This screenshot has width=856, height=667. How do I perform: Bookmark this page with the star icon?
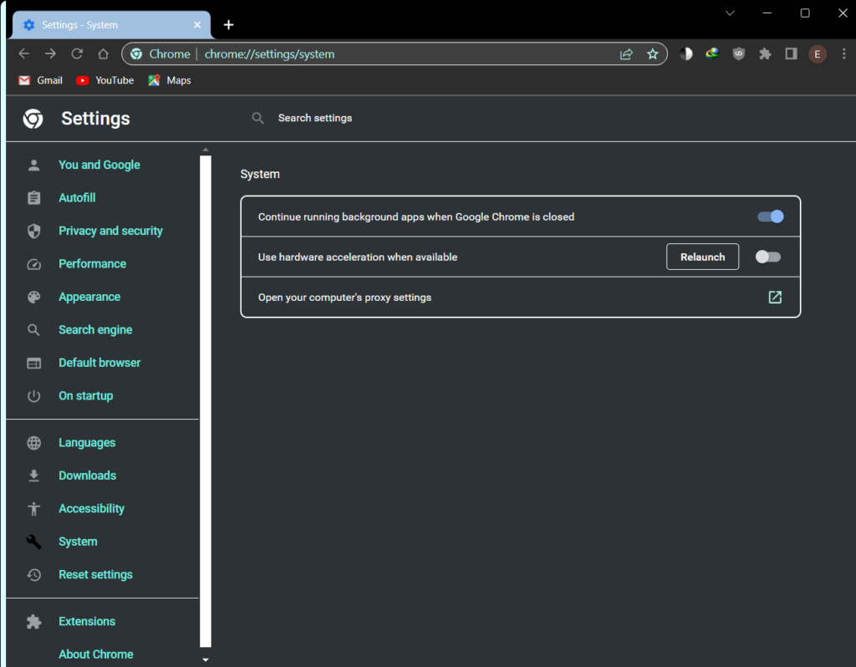[653, 53]
